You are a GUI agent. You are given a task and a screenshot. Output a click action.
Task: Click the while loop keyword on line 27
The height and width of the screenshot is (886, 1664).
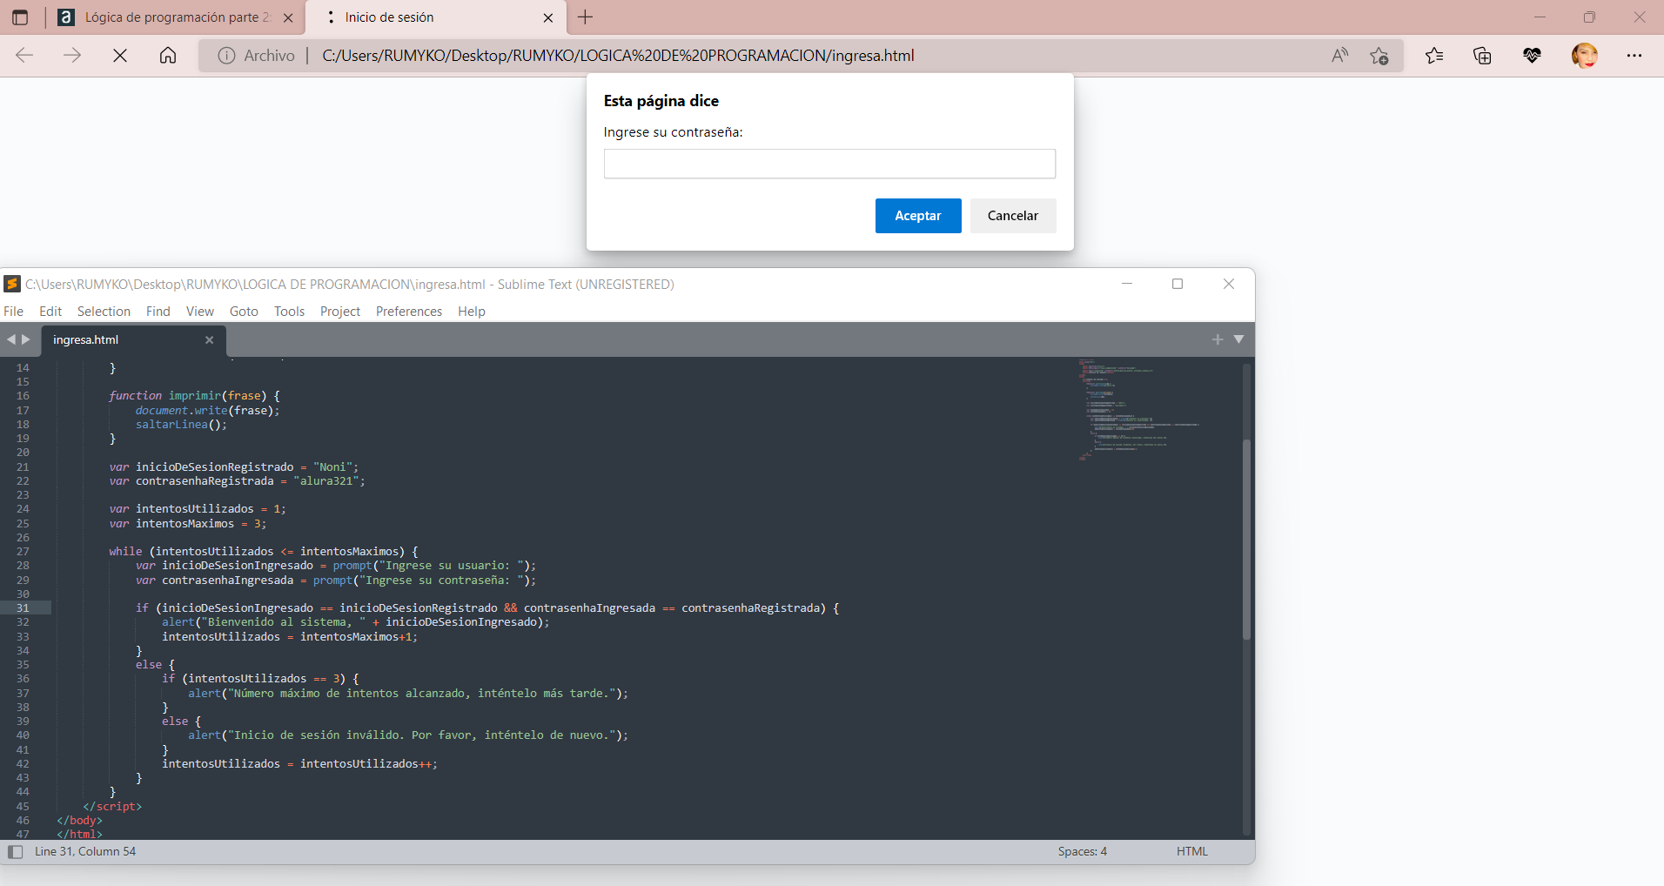coord(125,552)
